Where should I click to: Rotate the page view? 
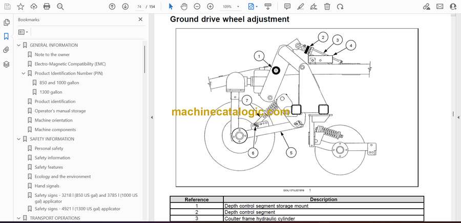[340, 7]
